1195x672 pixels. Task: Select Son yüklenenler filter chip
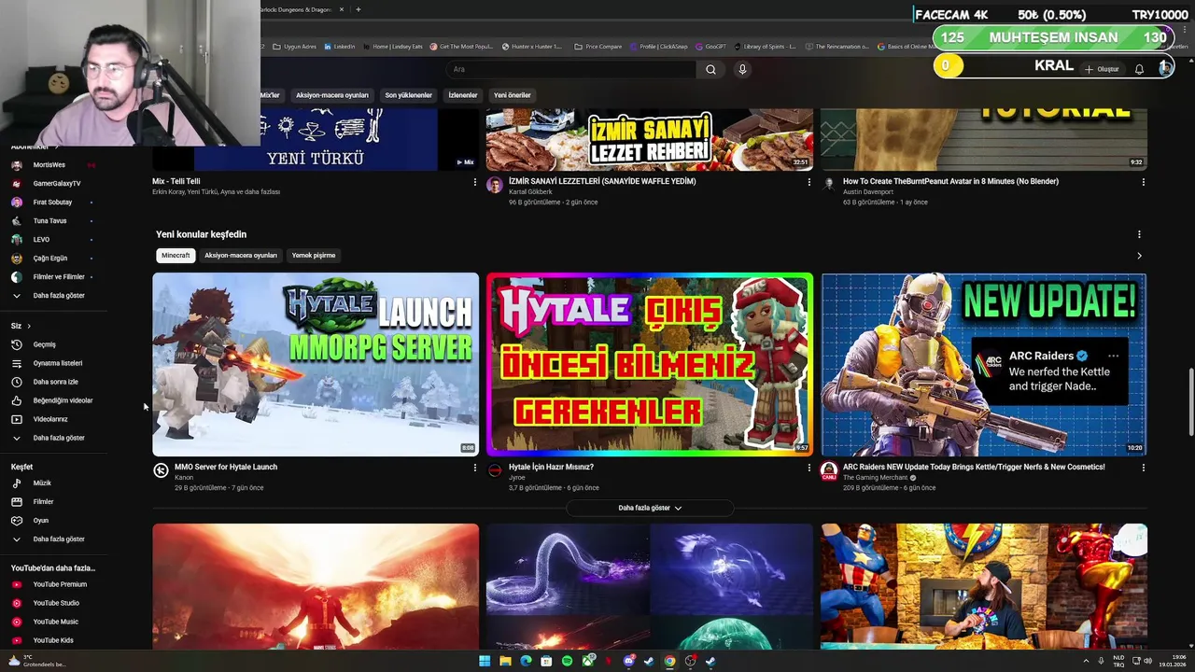[409, 95]
